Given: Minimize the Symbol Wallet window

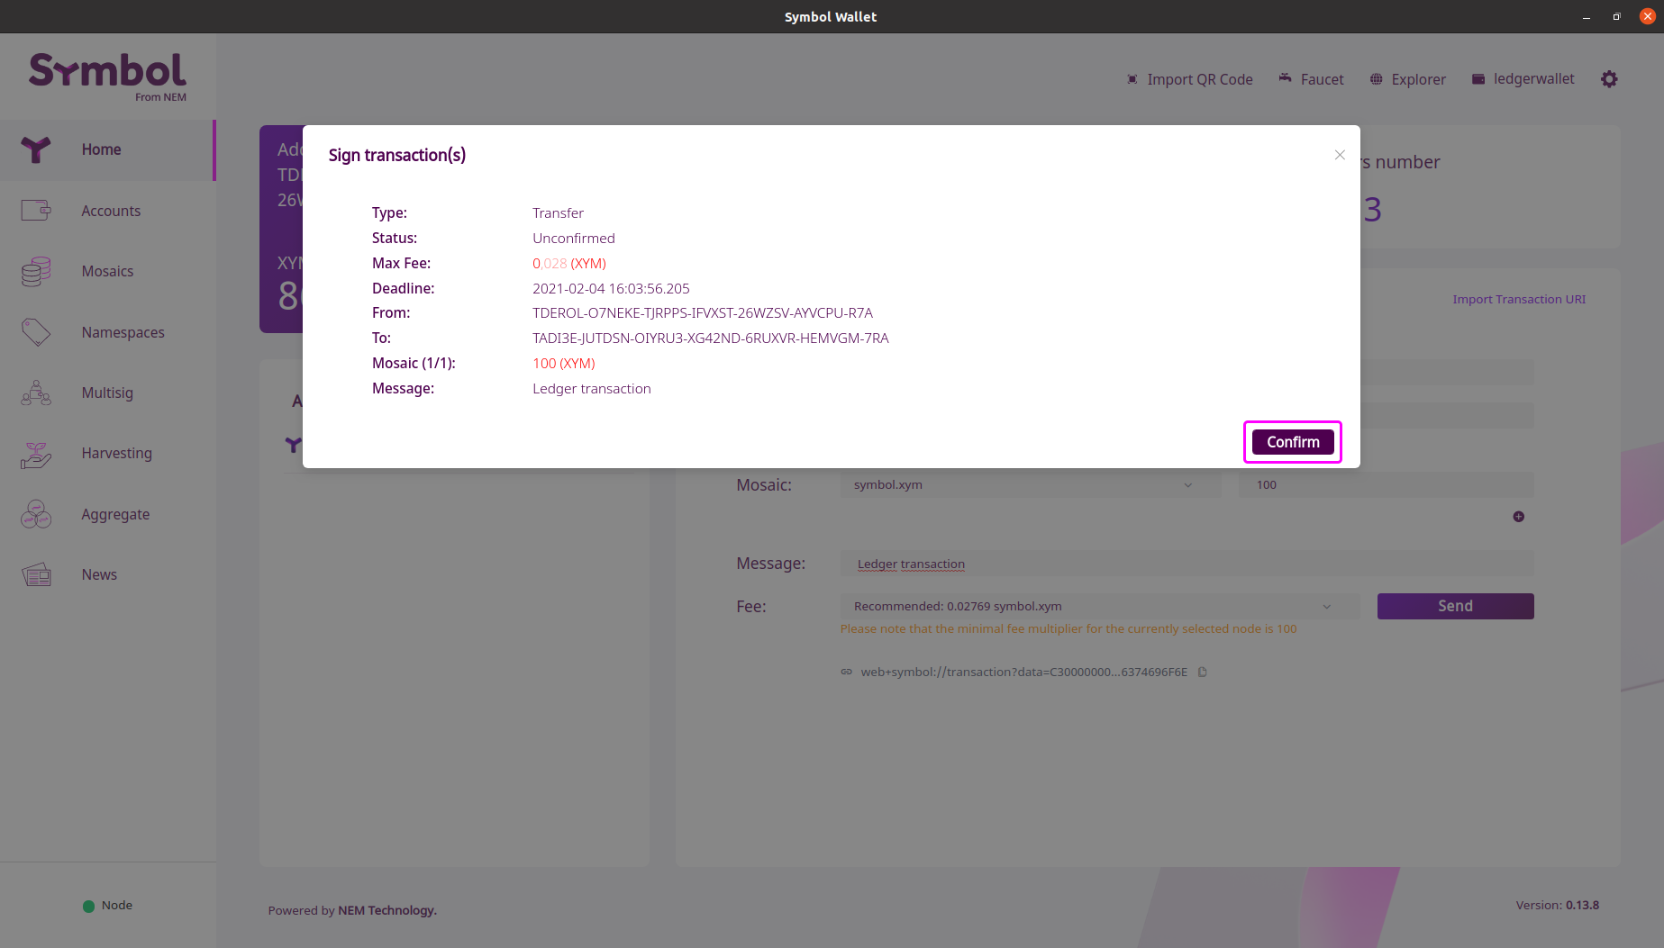Looking at the screenshot, I should pyautogui.click(x=1587, y=16).
